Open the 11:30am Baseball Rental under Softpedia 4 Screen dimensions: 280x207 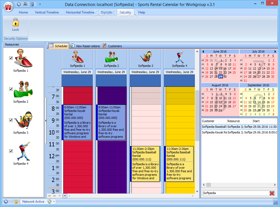click(179, 164)
